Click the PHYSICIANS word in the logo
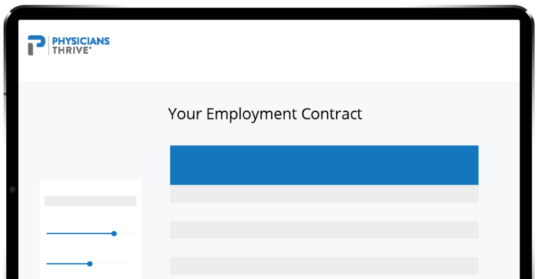 [81, 41]
